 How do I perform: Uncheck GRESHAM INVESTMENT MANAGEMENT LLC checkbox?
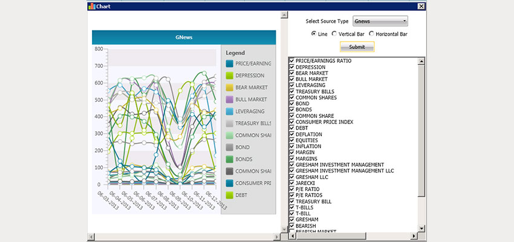(291, 171)
